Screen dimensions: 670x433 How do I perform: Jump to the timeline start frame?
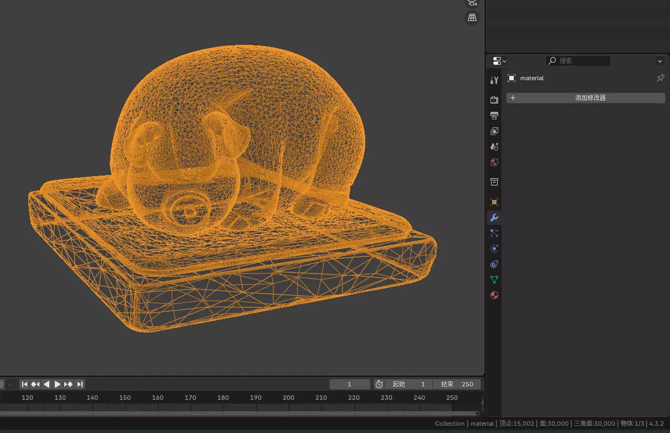[x=24, y=384]
